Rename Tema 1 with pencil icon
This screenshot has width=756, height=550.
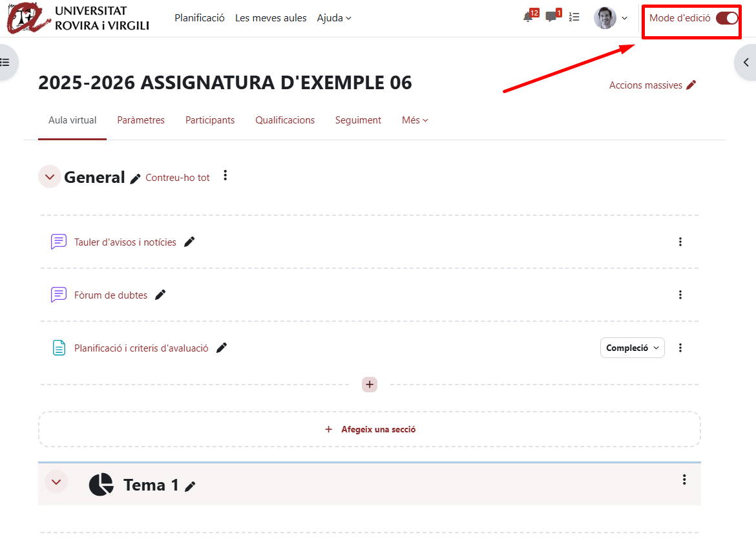[x=190, y=487]
